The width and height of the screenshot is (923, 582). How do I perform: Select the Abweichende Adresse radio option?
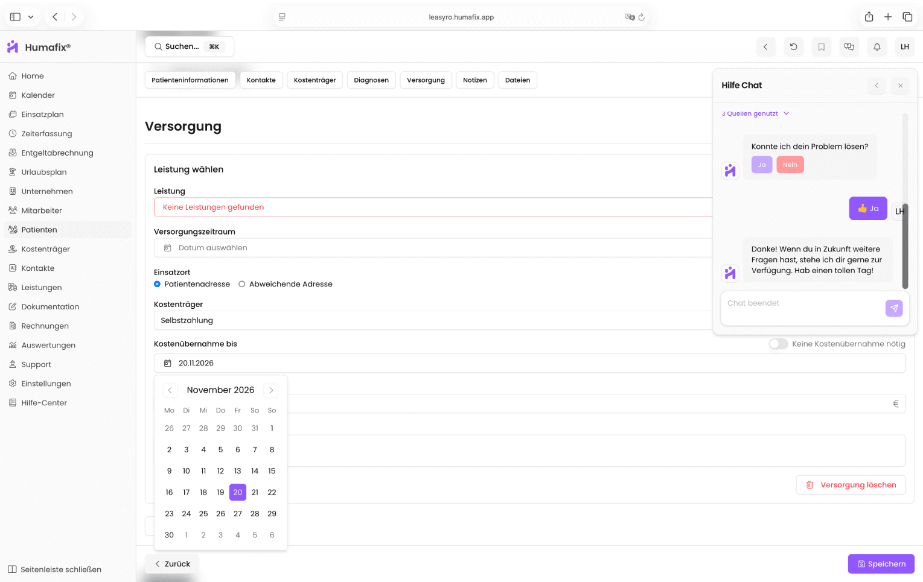point(242,284)
